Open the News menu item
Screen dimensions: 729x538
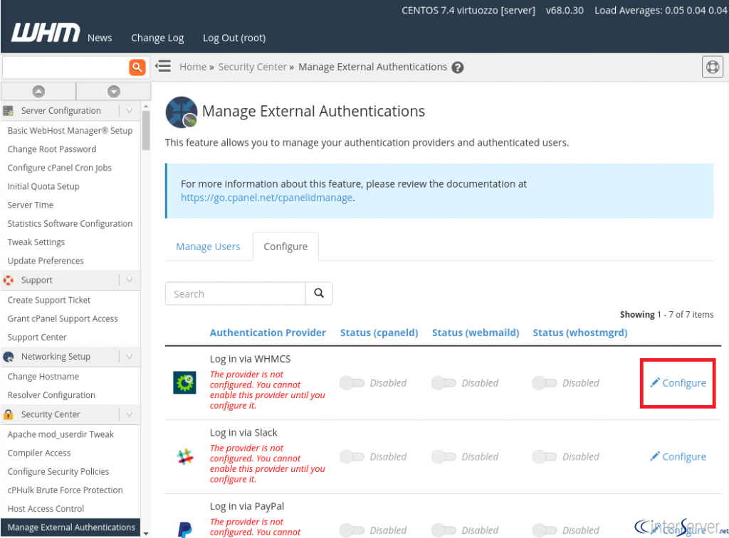100,38
